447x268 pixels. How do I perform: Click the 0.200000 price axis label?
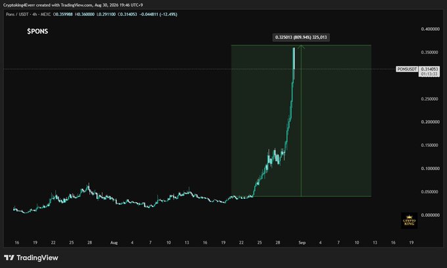click(x=430, y=122)
